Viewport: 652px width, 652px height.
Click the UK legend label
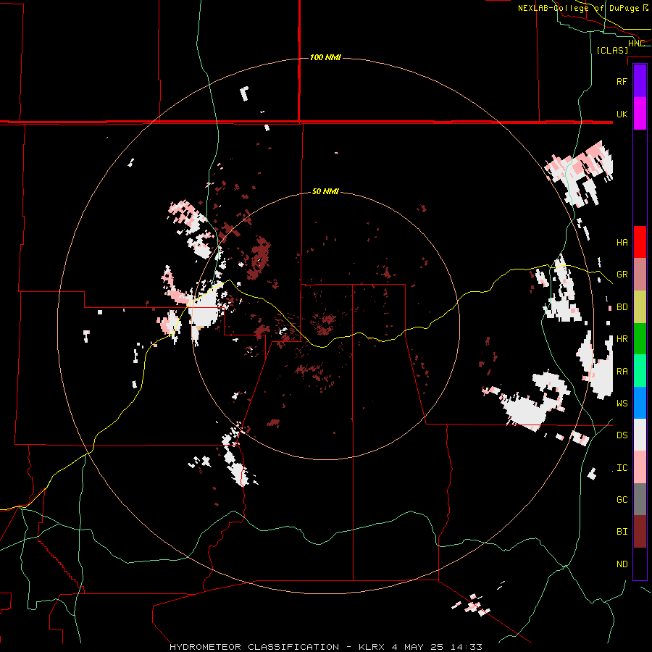[622, 114]
